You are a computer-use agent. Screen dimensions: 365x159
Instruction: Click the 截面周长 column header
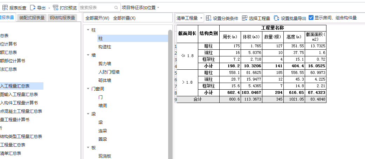tap(187, 34)
